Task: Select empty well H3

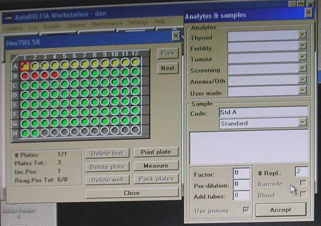Action: pyautogui.click(x=45, y=132)
